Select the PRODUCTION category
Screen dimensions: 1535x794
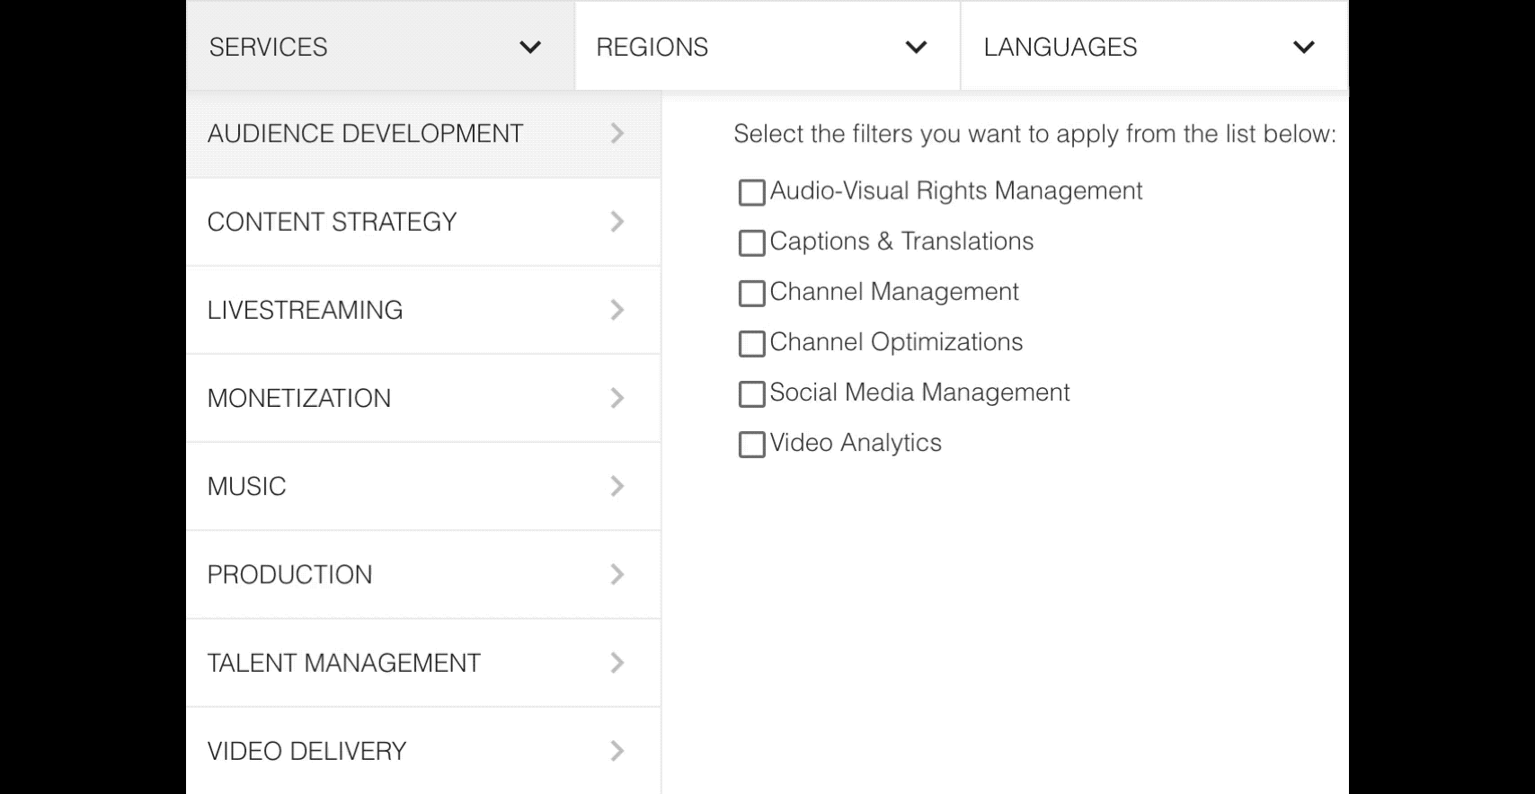(x=423, y=574)
